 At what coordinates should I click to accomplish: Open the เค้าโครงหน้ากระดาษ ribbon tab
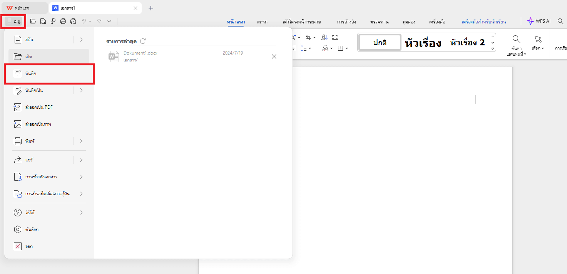pos(302,22)
